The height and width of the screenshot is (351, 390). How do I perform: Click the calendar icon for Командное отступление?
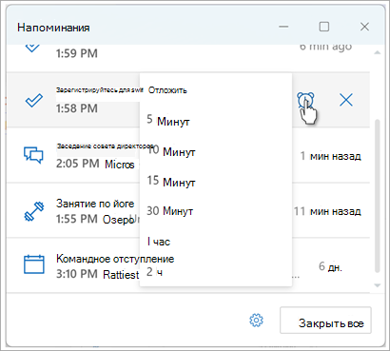[x=34, y=264]
